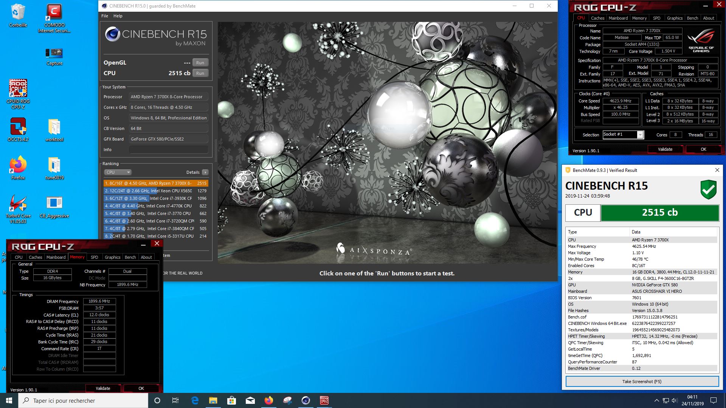Select the Mainboard row in BenchMate
Viewport: 726px width, 408px height.
pyautogui.click(x=642, y=291)
